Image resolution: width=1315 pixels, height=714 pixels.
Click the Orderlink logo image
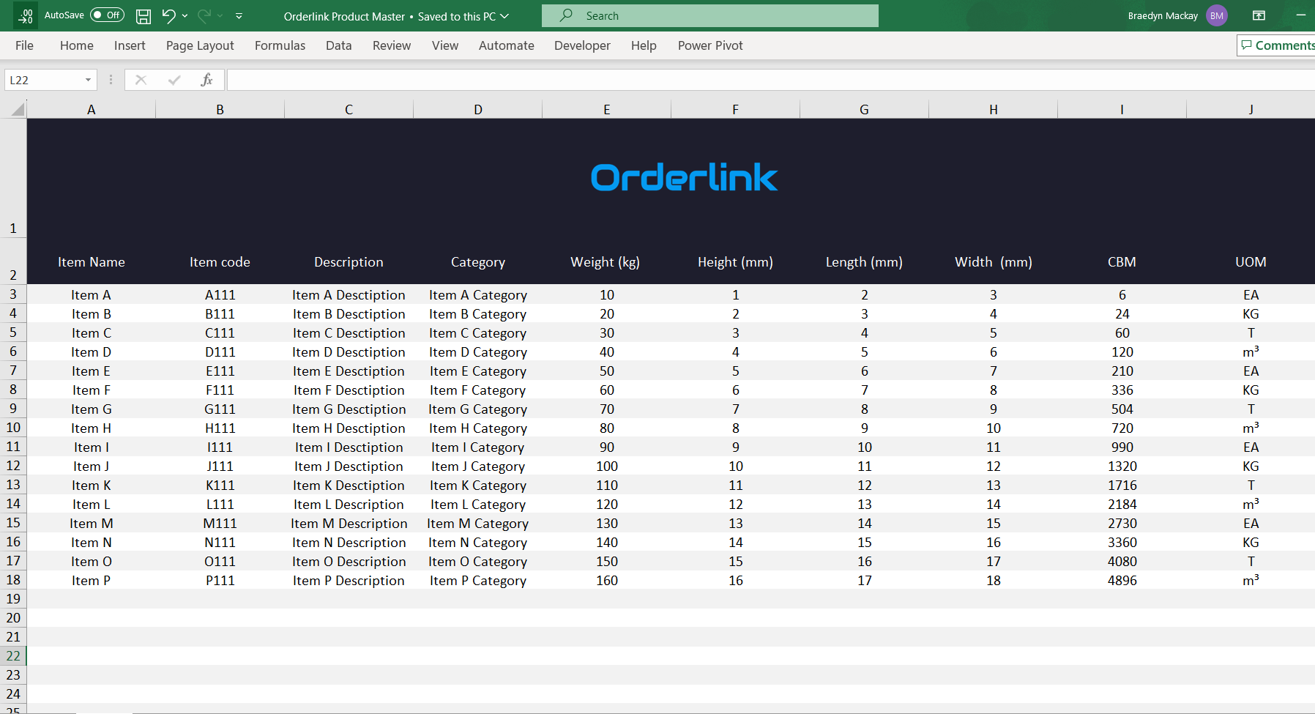pyautogui.click(x=684, y=177)
